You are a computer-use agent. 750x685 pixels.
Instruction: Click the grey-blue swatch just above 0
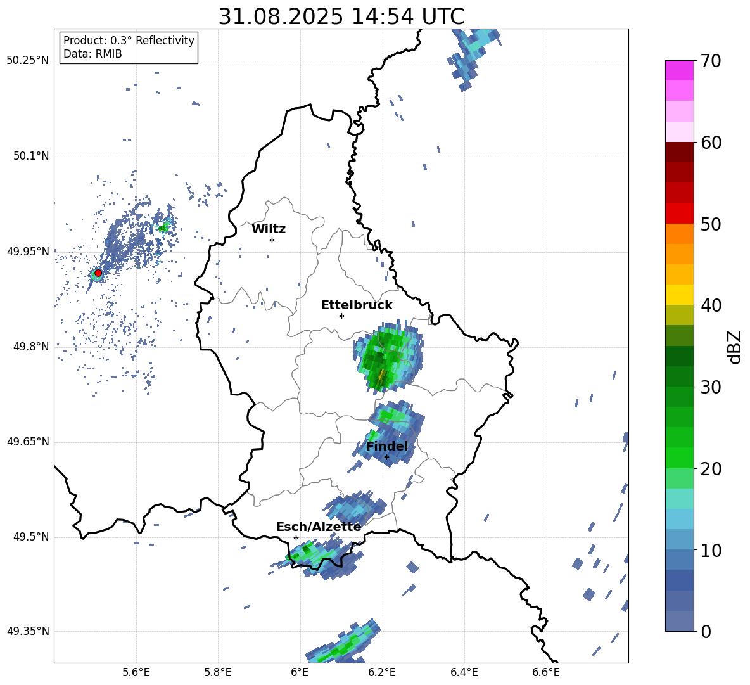pyautogui.click(x=679, y=621)
